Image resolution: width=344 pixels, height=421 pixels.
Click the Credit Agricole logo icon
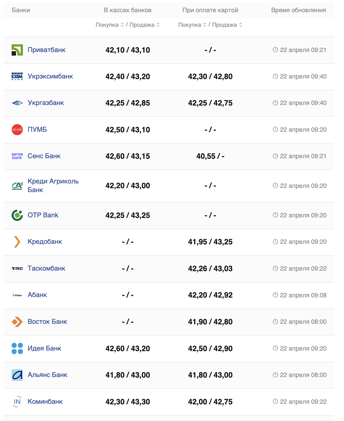(x=17, y=186)
